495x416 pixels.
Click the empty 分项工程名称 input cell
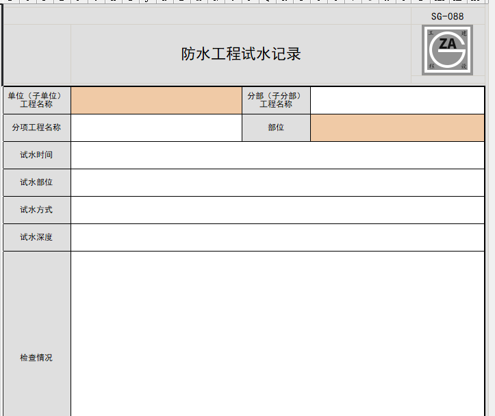coord(156,127)
